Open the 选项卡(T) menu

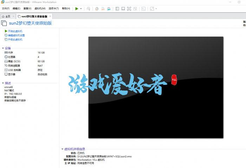tap(54, 8)
